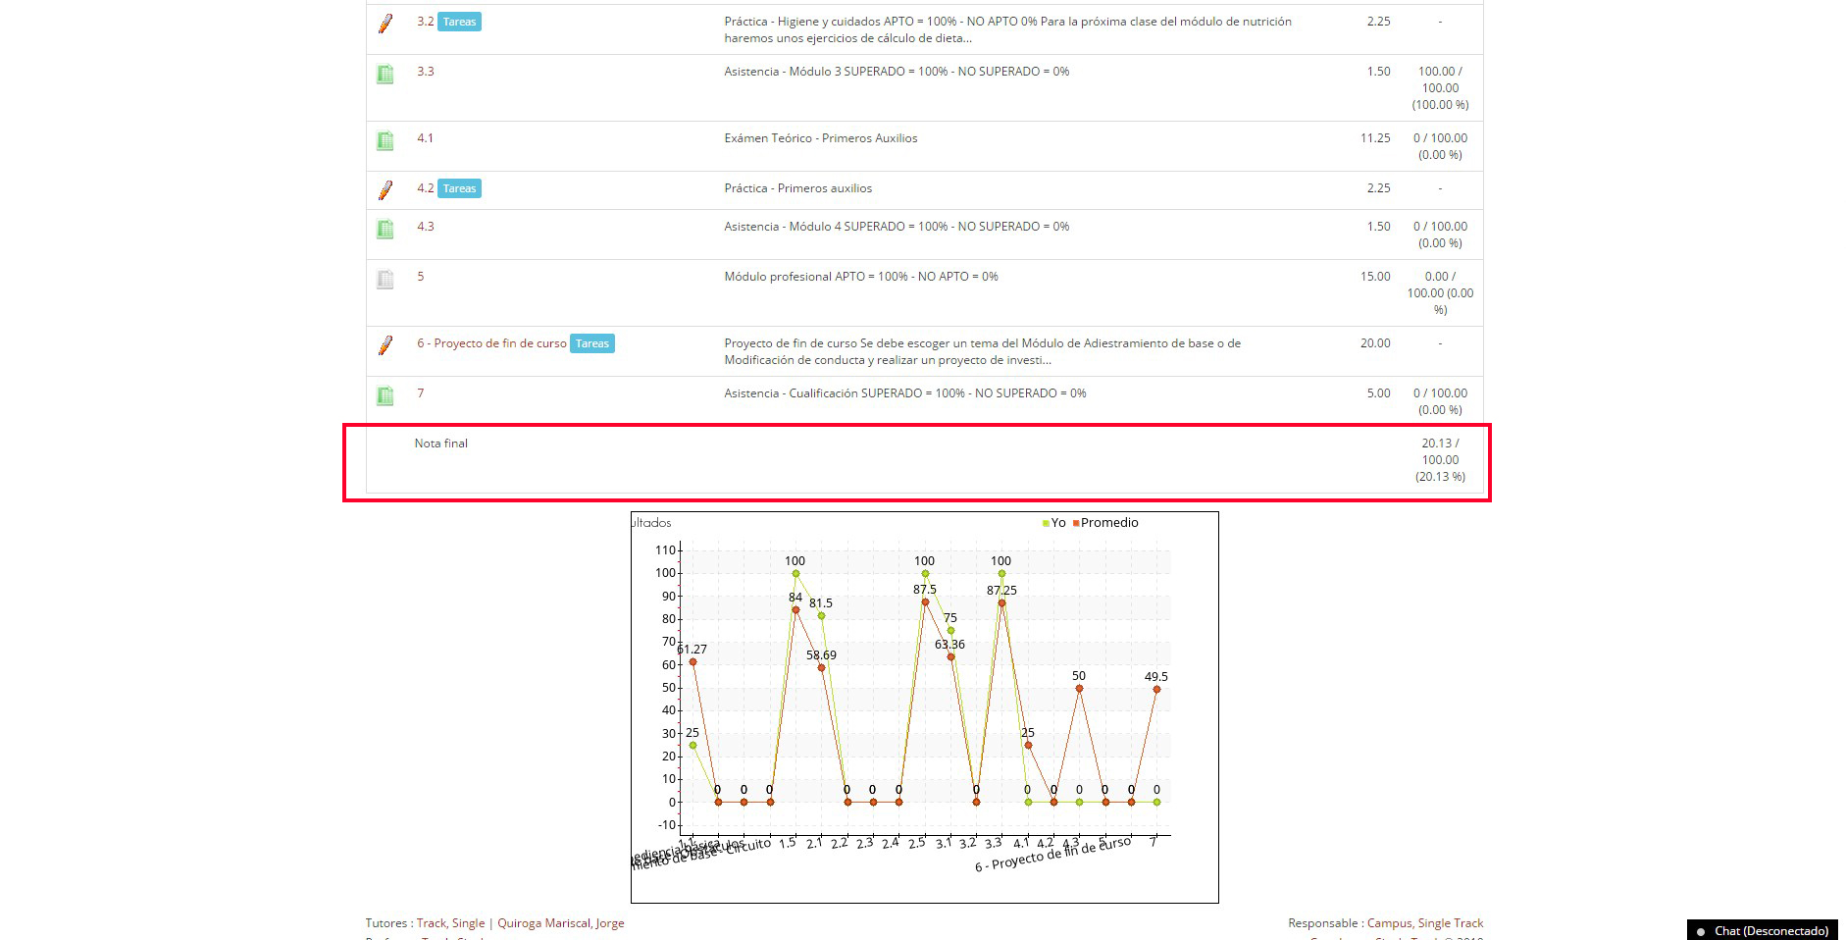Open the Chat (Desconectado) bar
1846x940 pixels.
(x=1763, y=930)
